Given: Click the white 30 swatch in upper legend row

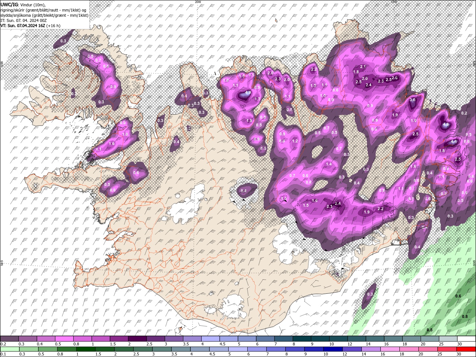Looking at the screenshot, I should 466,339.
